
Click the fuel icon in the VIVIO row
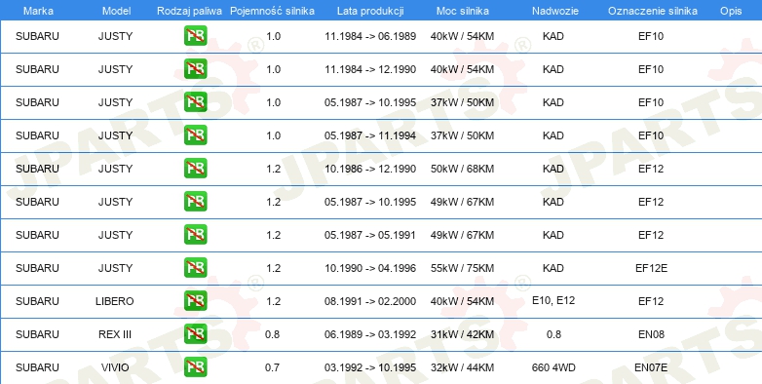[x=195, y=367]
